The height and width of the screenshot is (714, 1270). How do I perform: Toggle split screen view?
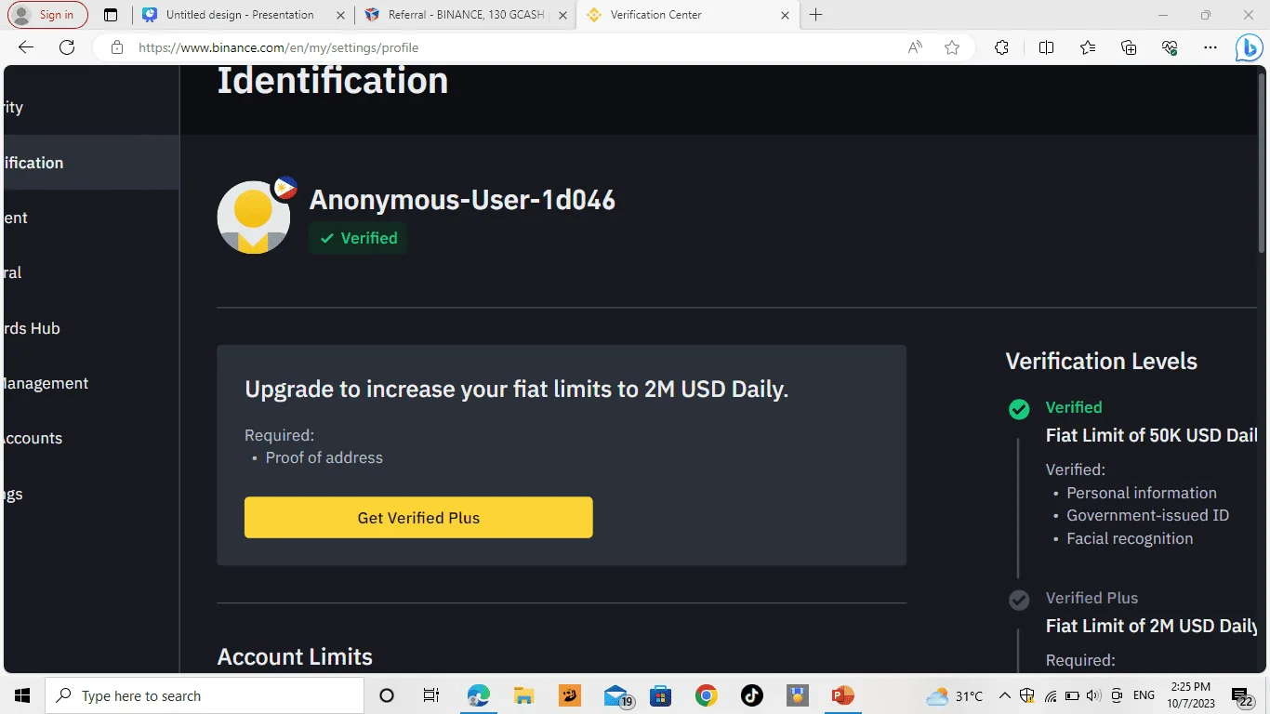(x=1046, y=47)
